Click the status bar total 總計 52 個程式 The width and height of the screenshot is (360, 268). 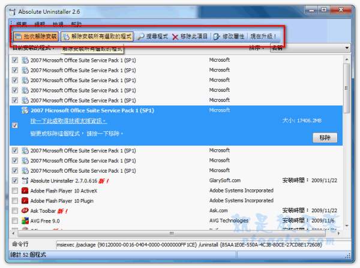[28, 255]
